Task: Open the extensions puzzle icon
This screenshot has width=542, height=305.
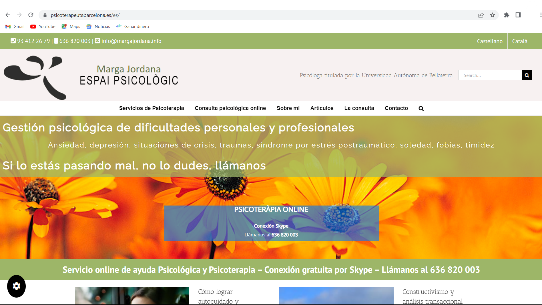Action: [507, 15]
